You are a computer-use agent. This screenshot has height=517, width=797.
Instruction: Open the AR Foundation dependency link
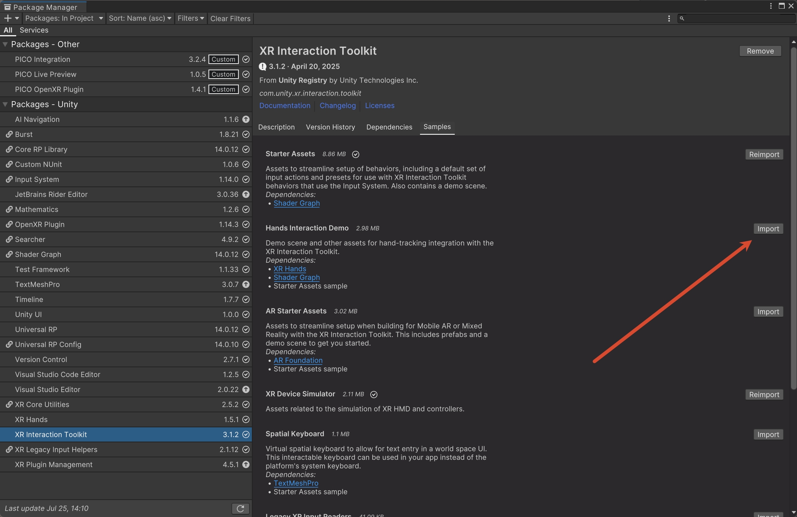point(298,361)
